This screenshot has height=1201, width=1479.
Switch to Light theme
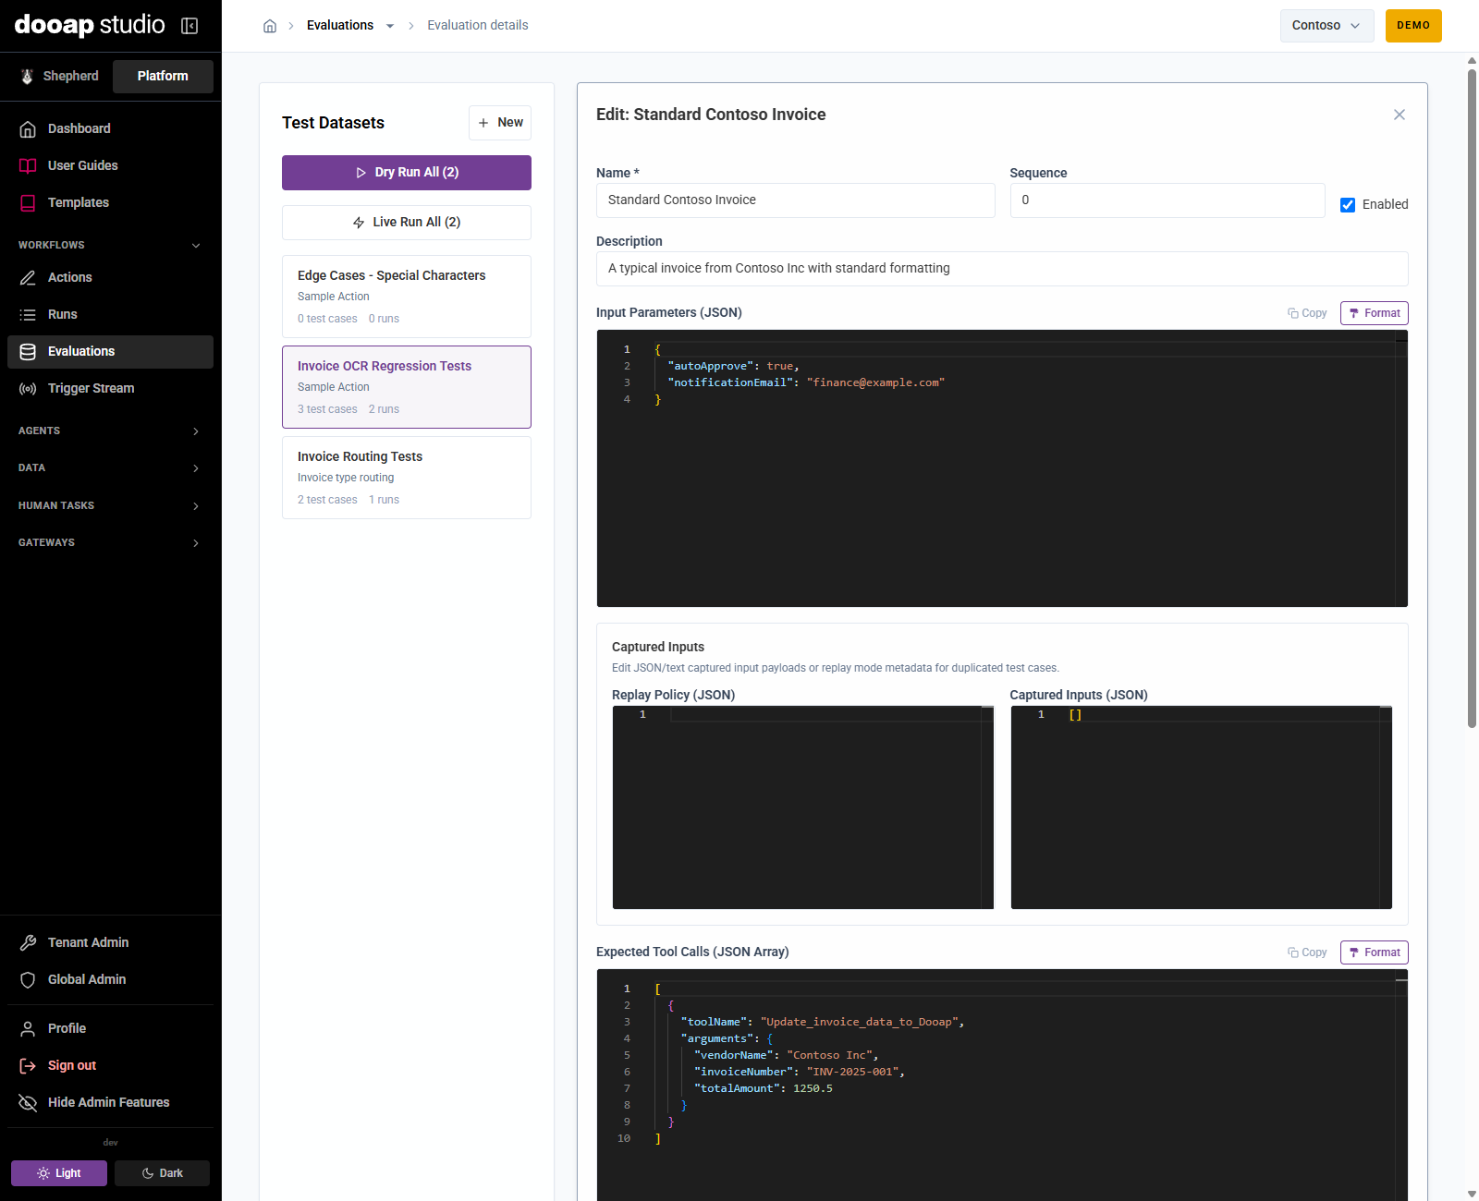(59, 1173)
